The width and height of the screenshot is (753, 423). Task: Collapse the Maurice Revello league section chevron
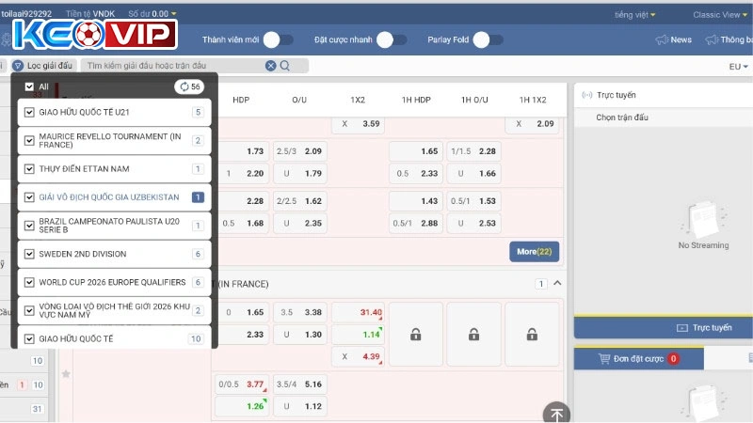556,283
